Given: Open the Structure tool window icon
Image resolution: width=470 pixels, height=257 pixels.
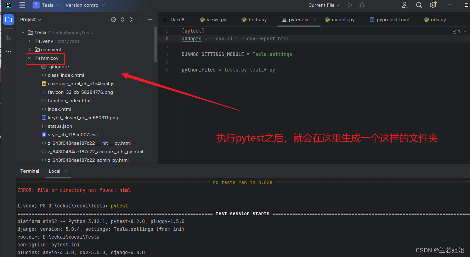Looking at the screenshot, I should click(x=9, y=37).
